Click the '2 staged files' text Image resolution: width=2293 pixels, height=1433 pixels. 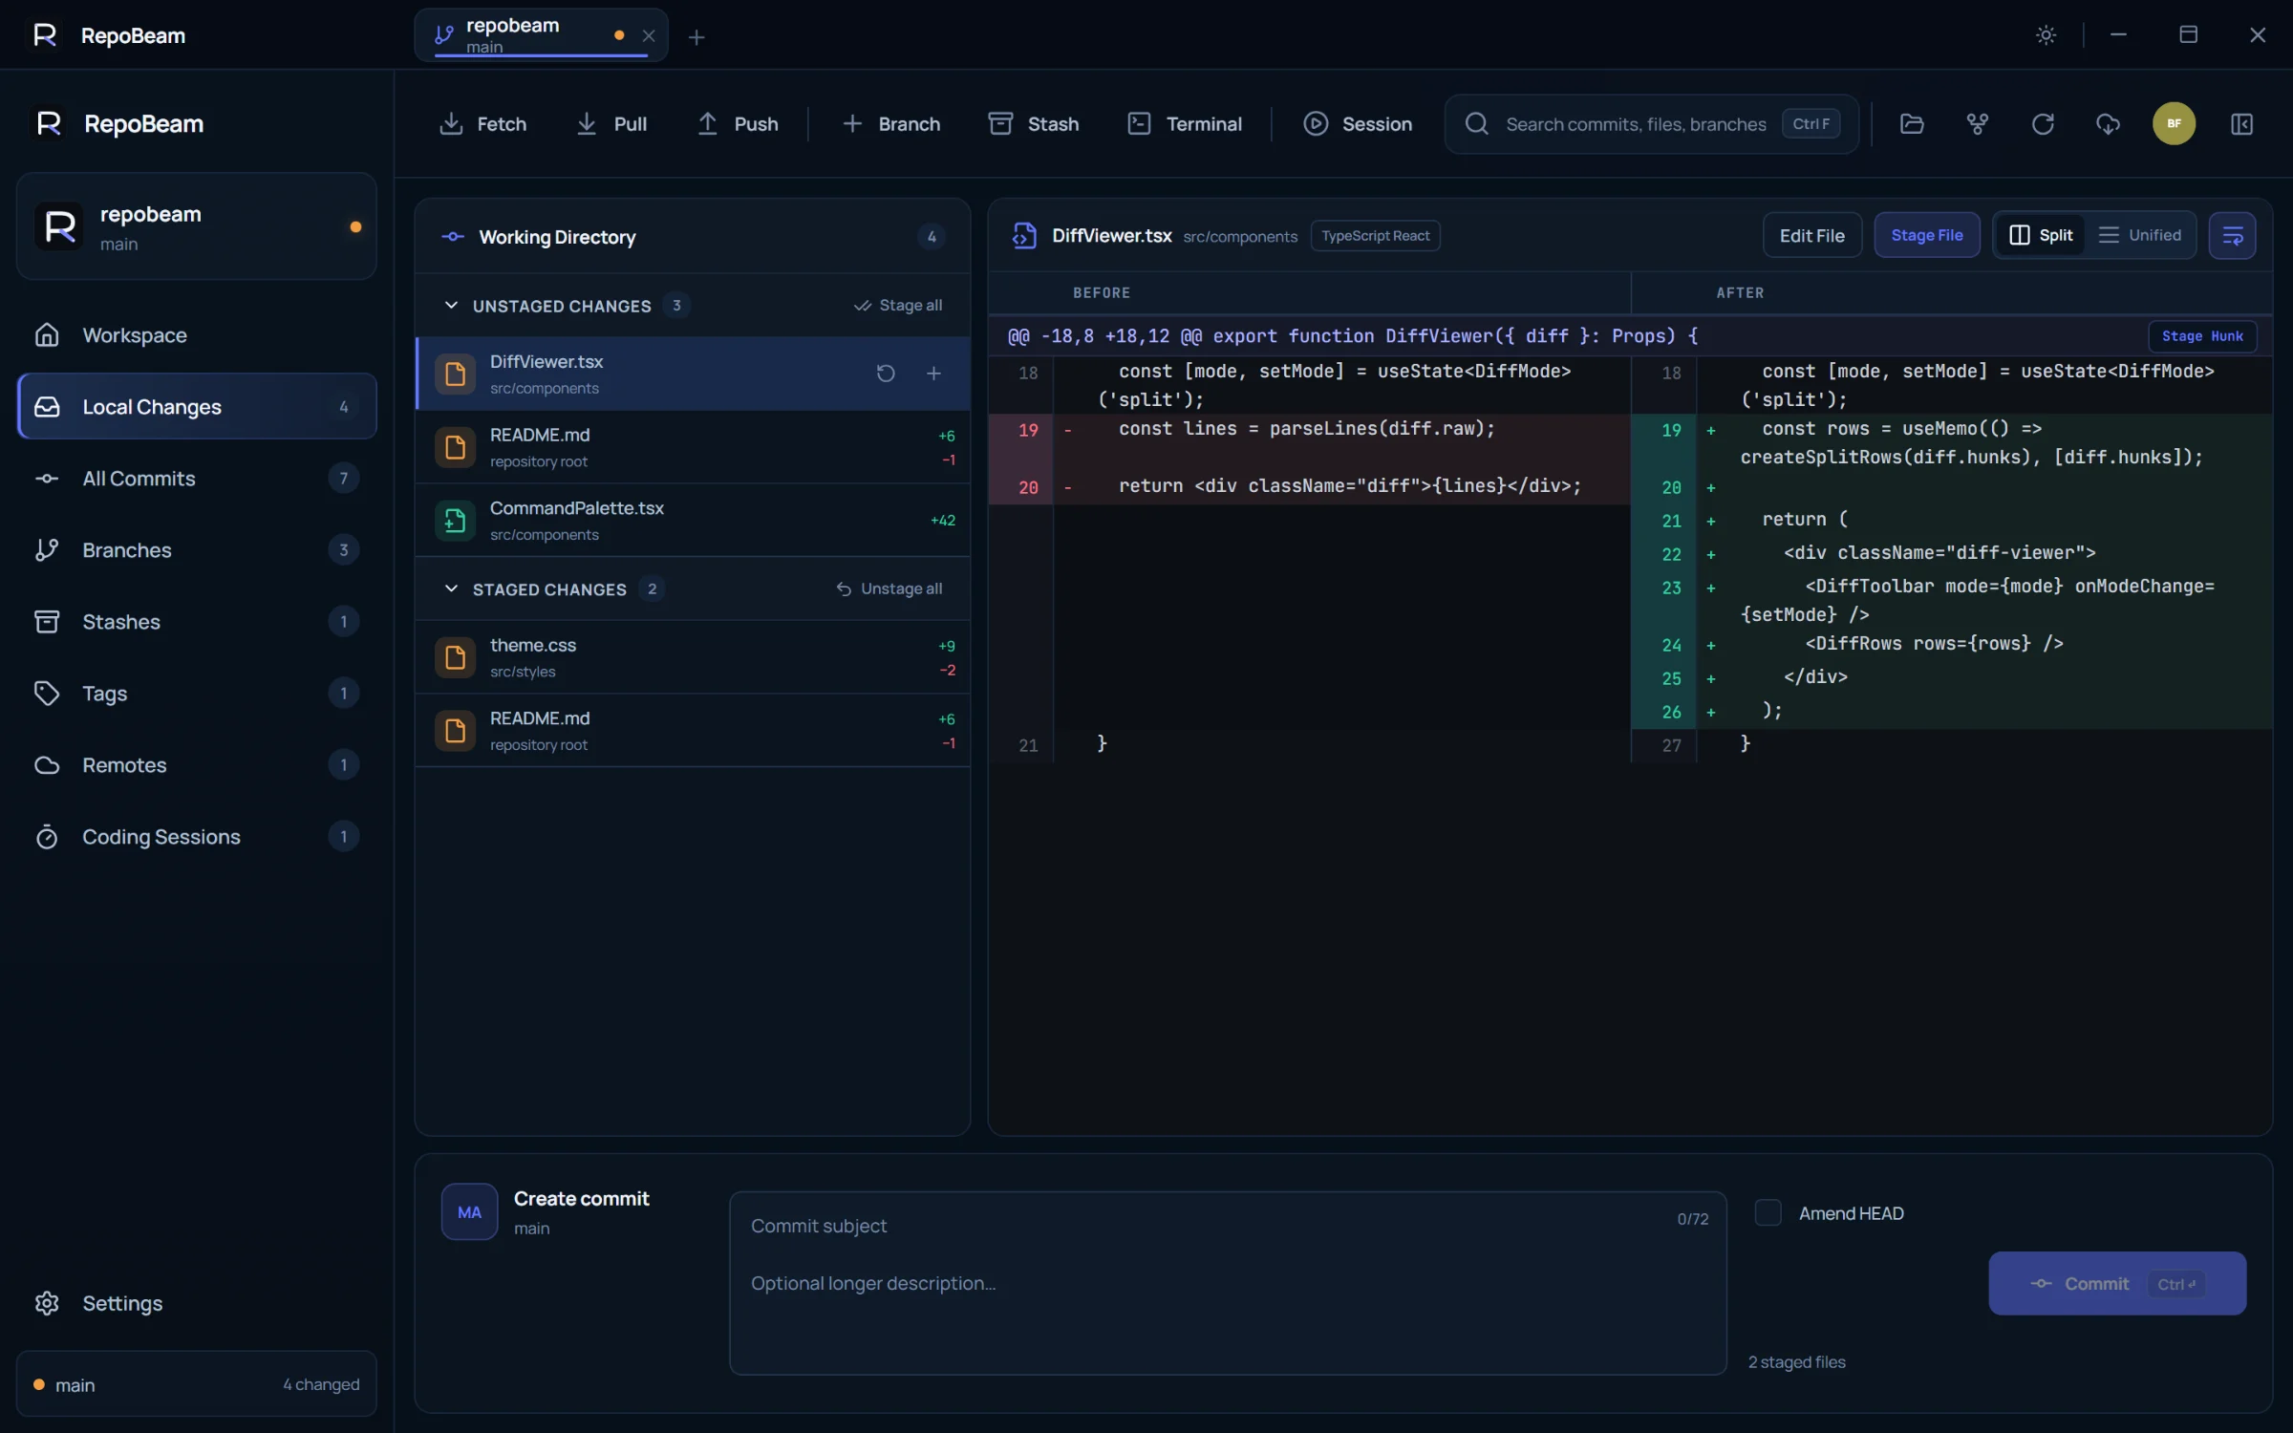pos(1796,1362)
